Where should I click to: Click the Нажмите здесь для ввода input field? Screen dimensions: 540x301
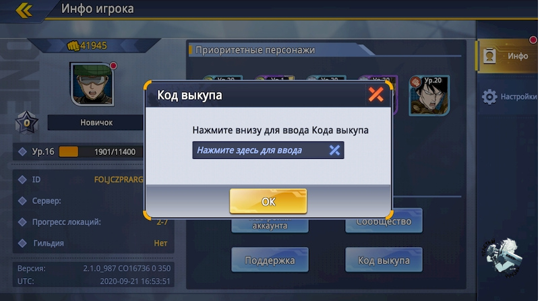[268, 150]
